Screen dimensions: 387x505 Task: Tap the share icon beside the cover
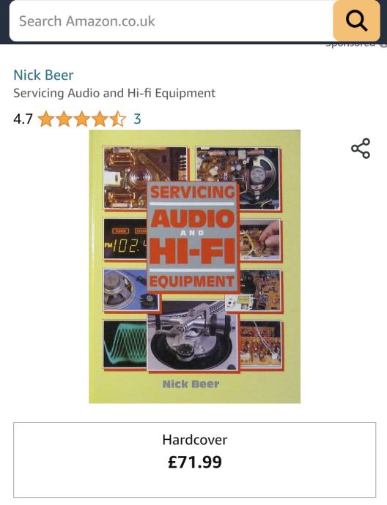tap(361, 149)
